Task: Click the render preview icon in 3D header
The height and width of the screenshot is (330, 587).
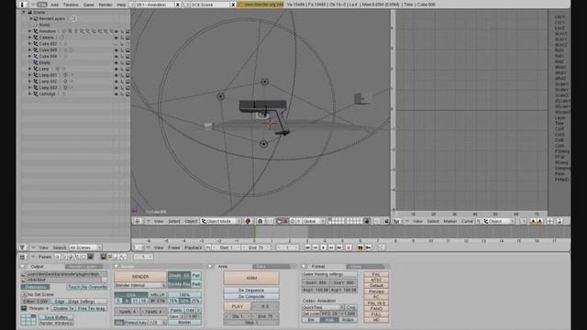Action: pos(386,221)
